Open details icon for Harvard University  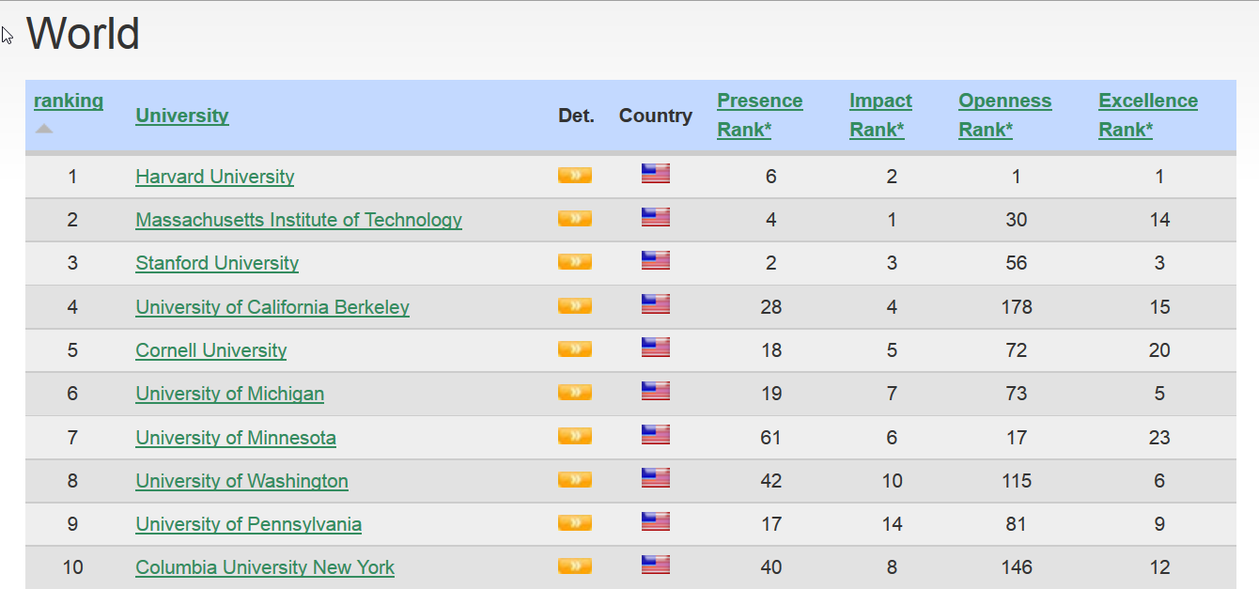click(574, 175)
